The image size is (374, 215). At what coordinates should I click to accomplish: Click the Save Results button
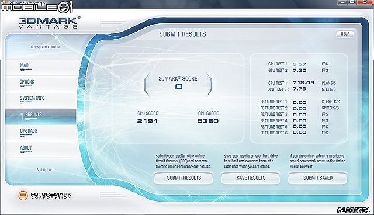[x=251, y=178]
